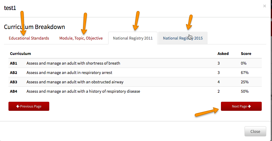The height and width of the screenshot is (141, 272).
Task: Click the Curriculum column header
Action: pos(21,53)
